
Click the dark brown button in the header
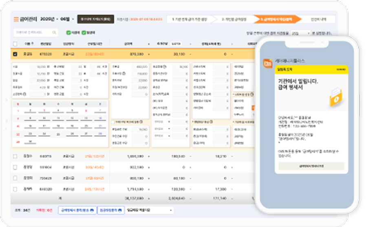[95, 19]
